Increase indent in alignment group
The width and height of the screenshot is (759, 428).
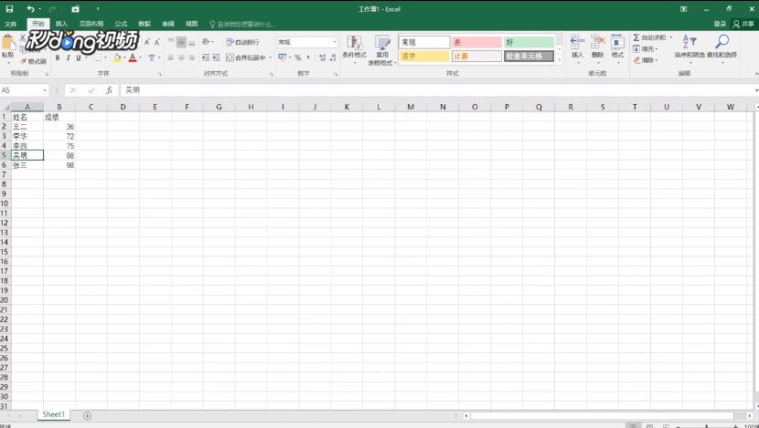pos(216,58)
